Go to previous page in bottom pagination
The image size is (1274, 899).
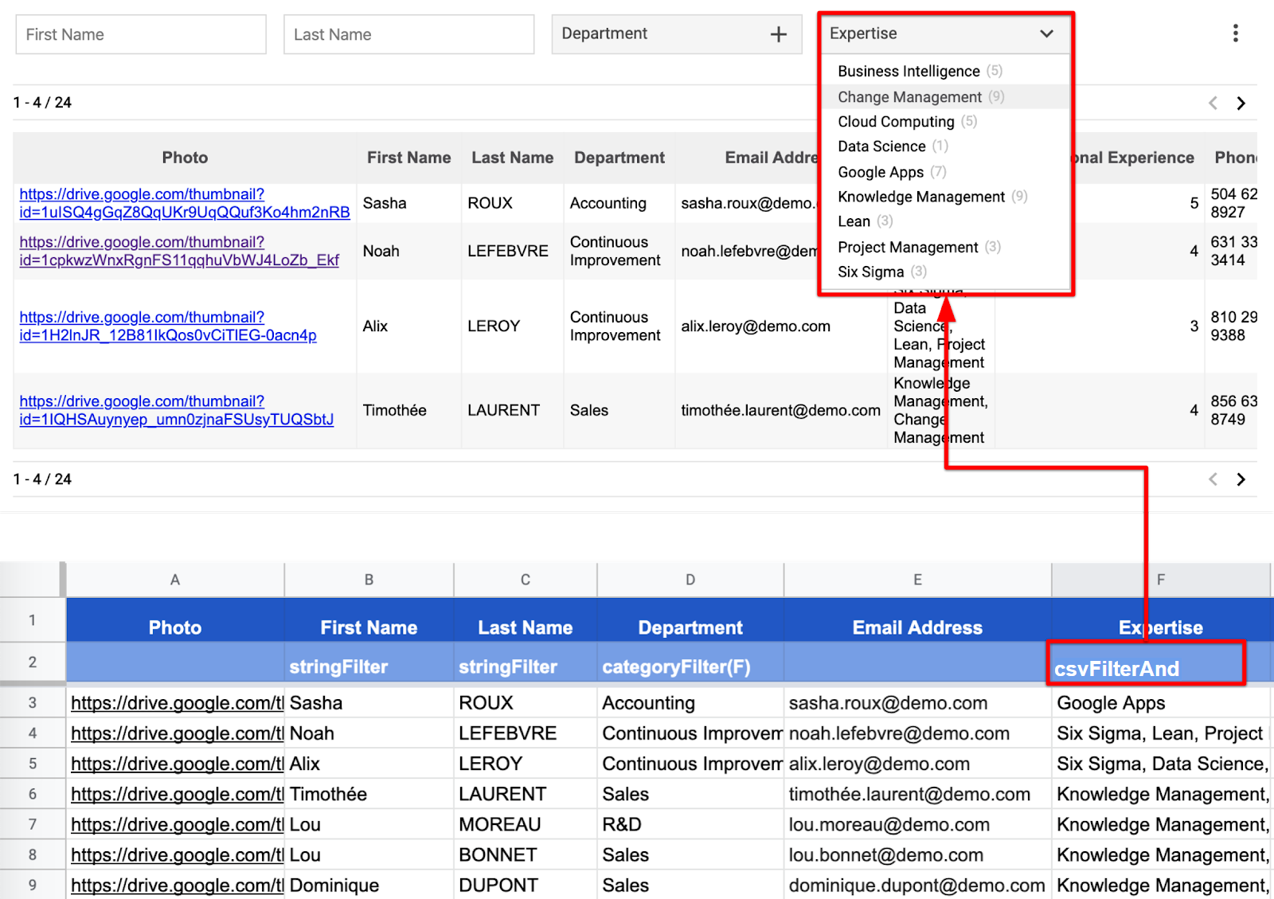pos(1213,479)
